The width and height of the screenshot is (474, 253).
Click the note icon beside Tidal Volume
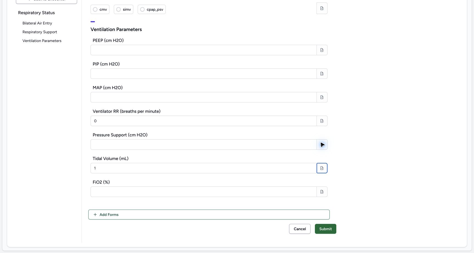(x=322, y=168)
